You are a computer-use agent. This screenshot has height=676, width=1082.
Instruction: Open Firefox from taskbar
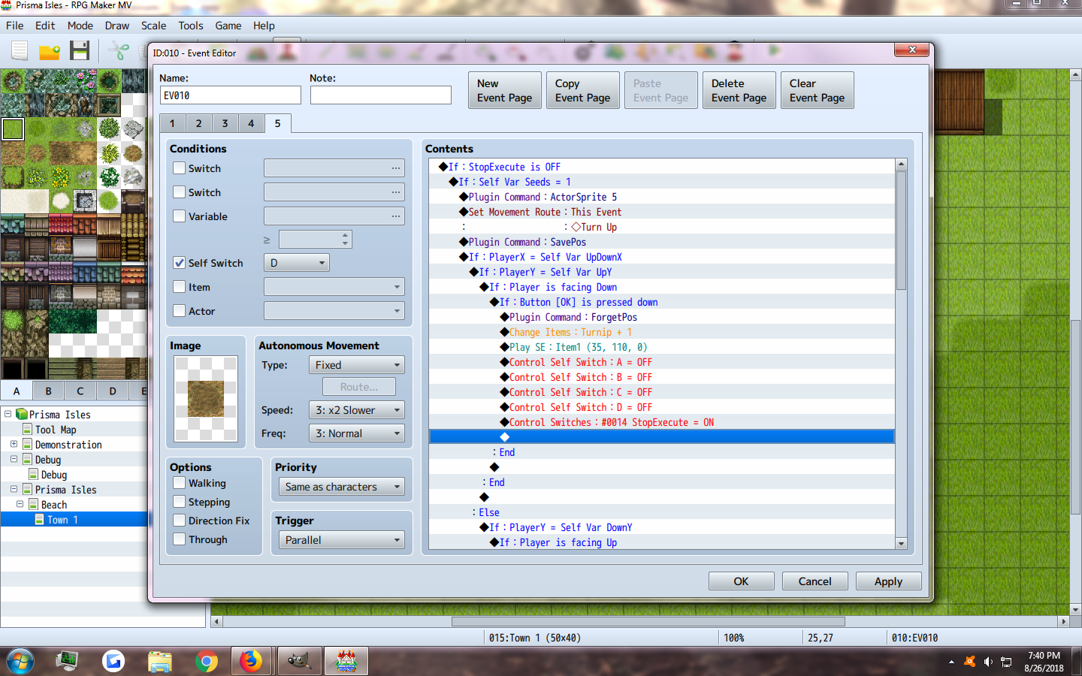[x=252, y=662]
